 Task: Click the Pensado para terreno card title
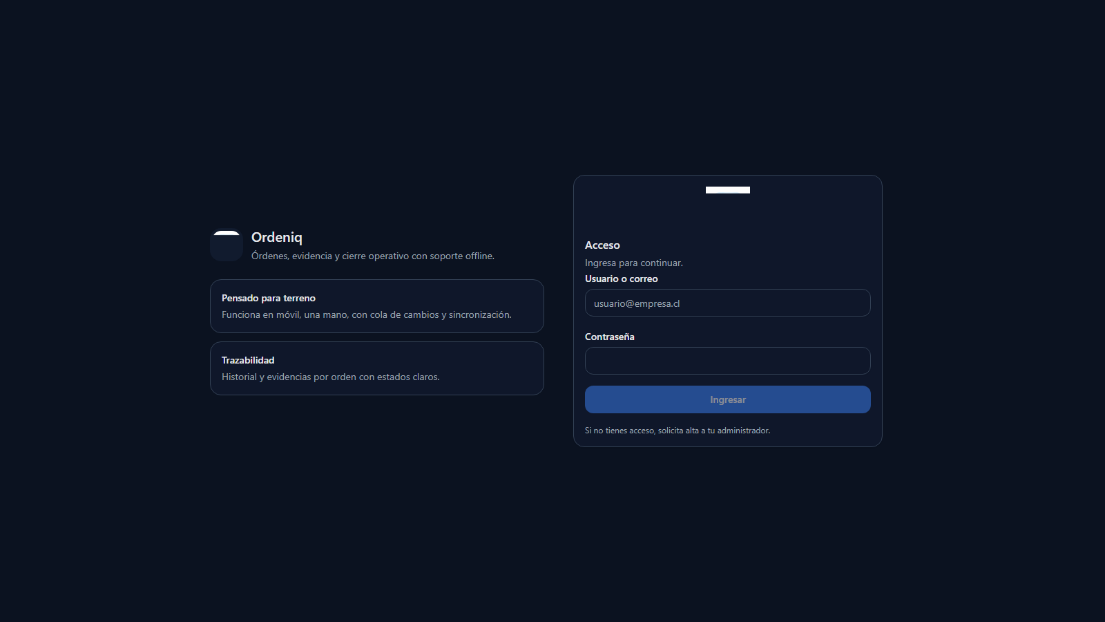coord(268,298)
